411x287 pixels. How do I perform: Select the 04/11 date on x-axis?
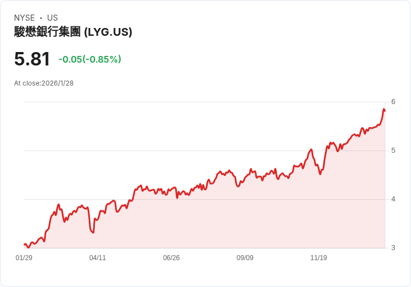coord(98,258)
